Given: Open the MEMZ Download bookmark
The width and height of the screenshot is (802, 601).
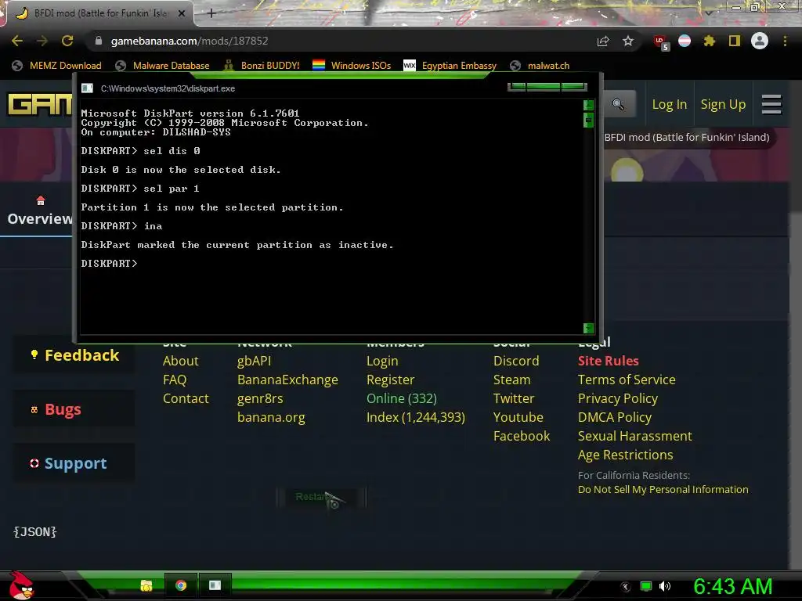Looking at the screenshot, I should pos(56,66).
